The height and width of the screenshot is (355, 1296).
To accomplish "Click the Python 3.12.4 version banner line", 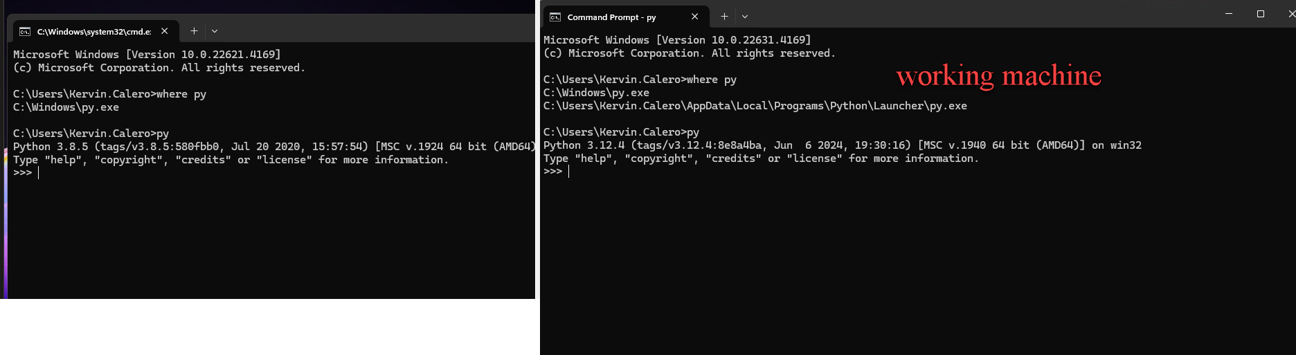I will [x=843, y=145].
